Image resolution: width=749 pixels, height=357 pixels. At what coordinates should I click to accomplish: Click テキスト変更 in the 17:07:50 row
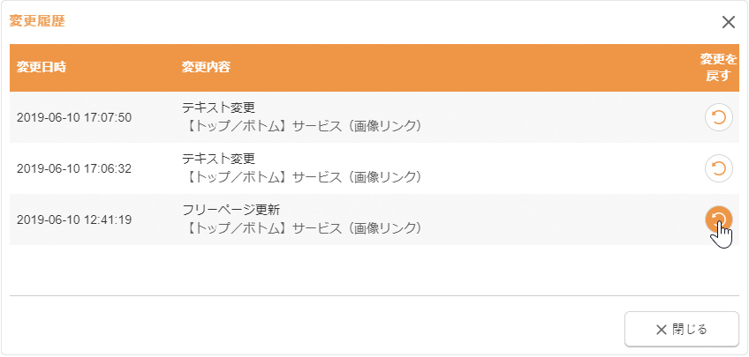tap(218, 108)
